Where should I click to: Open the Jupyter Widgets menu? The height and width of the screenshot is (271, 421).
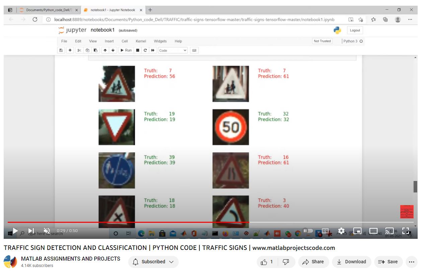click(x=160, y=41)
